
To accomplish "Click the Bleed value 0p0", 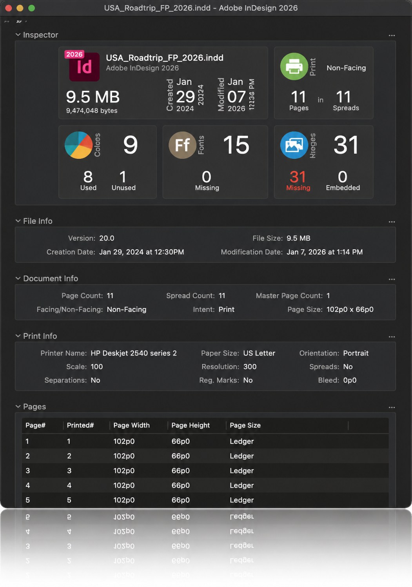I will coord(350,380).
